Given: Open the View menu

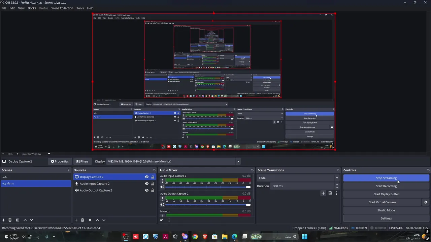Looking at the screenshot, I should click(21, 8).
